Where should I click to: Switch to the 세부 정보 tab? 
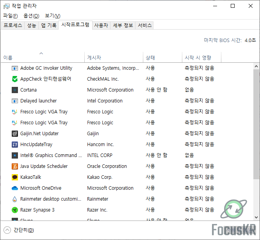(123, 25)
